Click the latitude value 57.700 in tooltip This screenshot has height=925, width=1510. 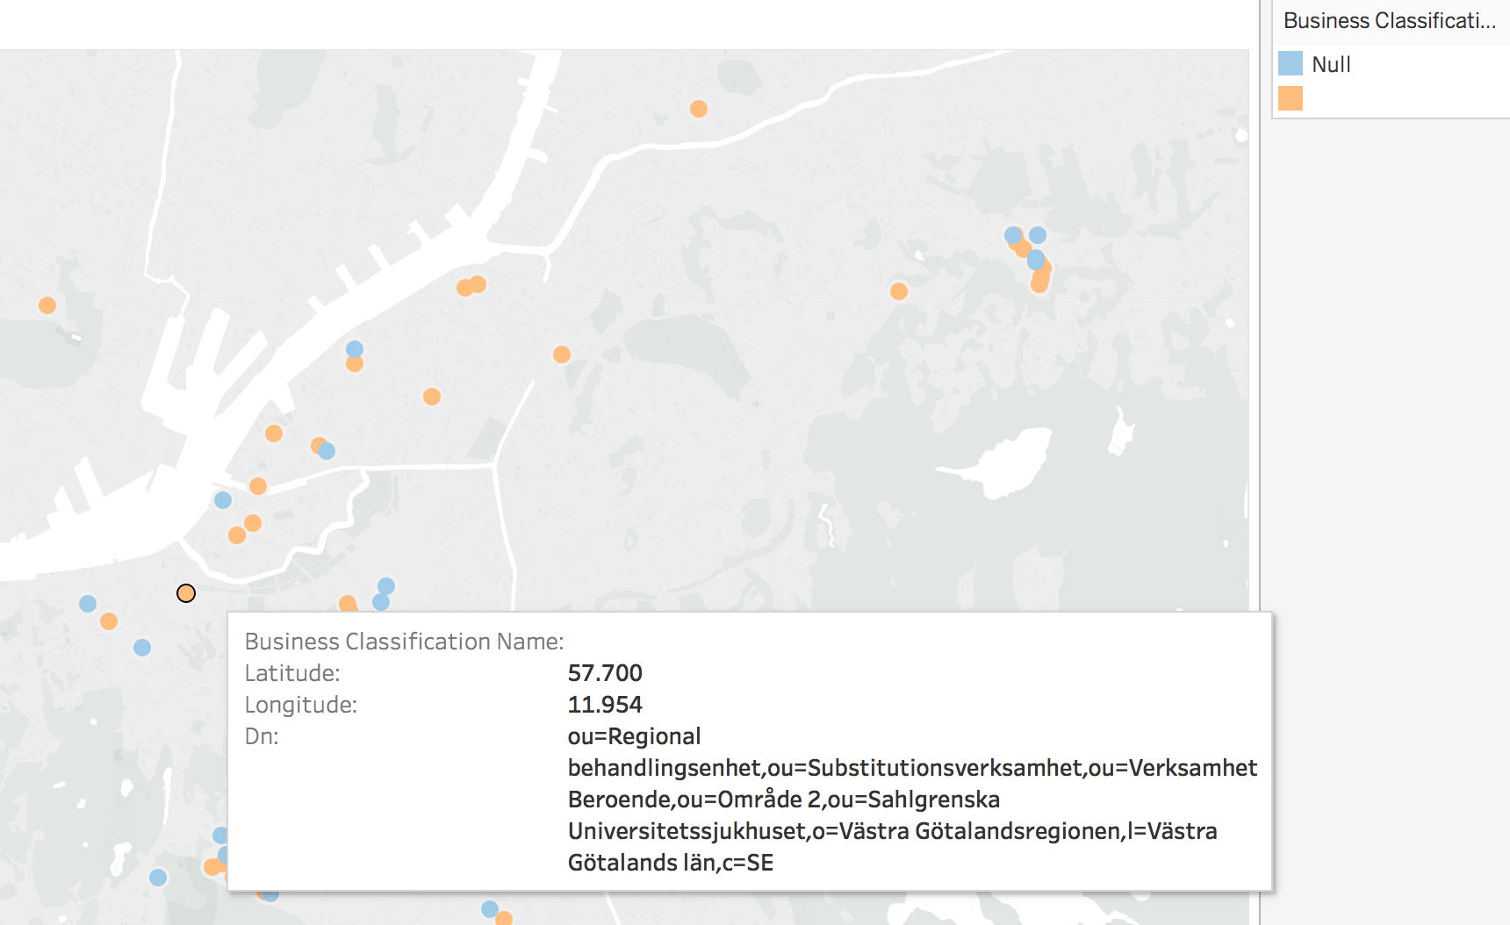(x=605, y=673)
